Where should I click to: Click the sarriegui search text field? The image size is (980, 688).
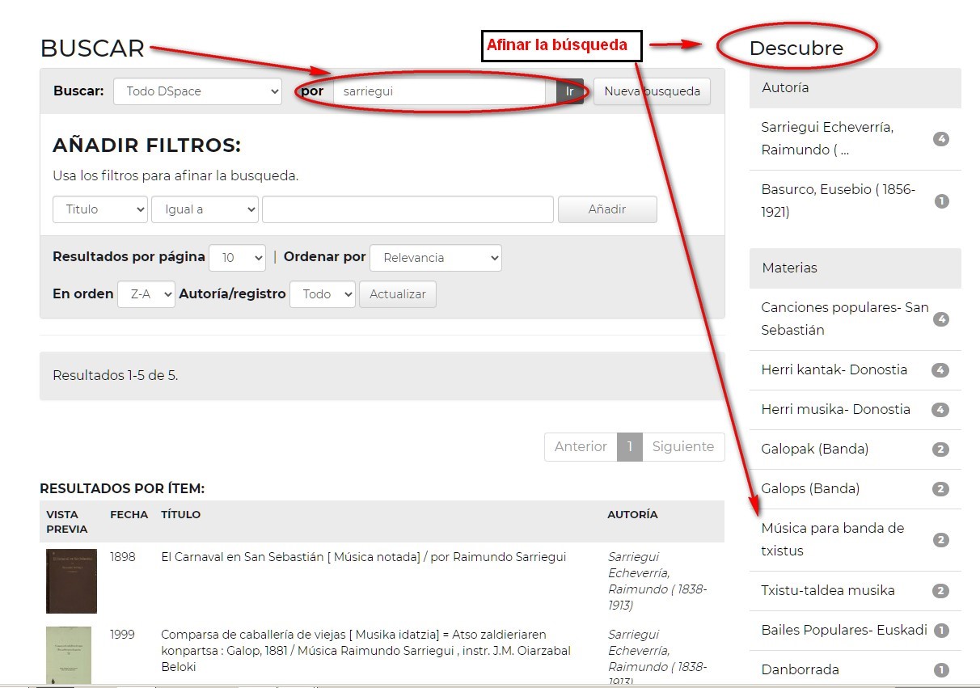pyautogui.click(x=439, y=91)
